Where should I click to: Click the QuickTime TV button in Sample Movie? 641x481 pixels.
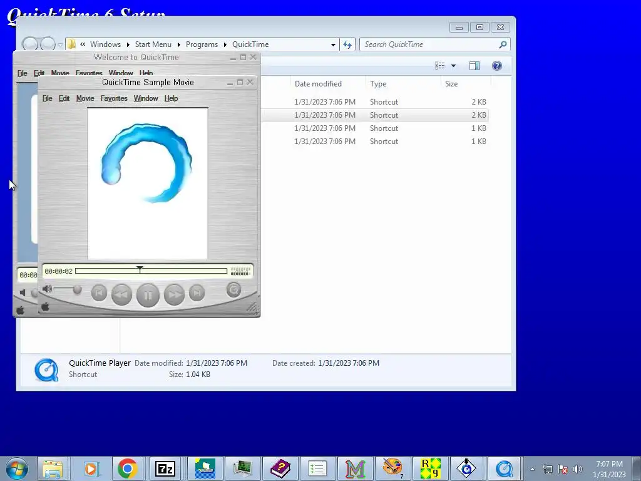click(234, 290)
